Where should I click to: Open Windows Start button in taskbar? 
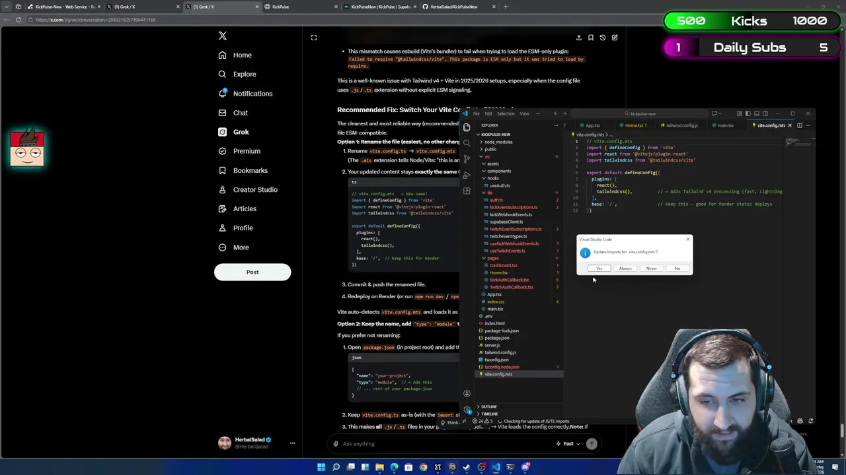tap(321, 467)
